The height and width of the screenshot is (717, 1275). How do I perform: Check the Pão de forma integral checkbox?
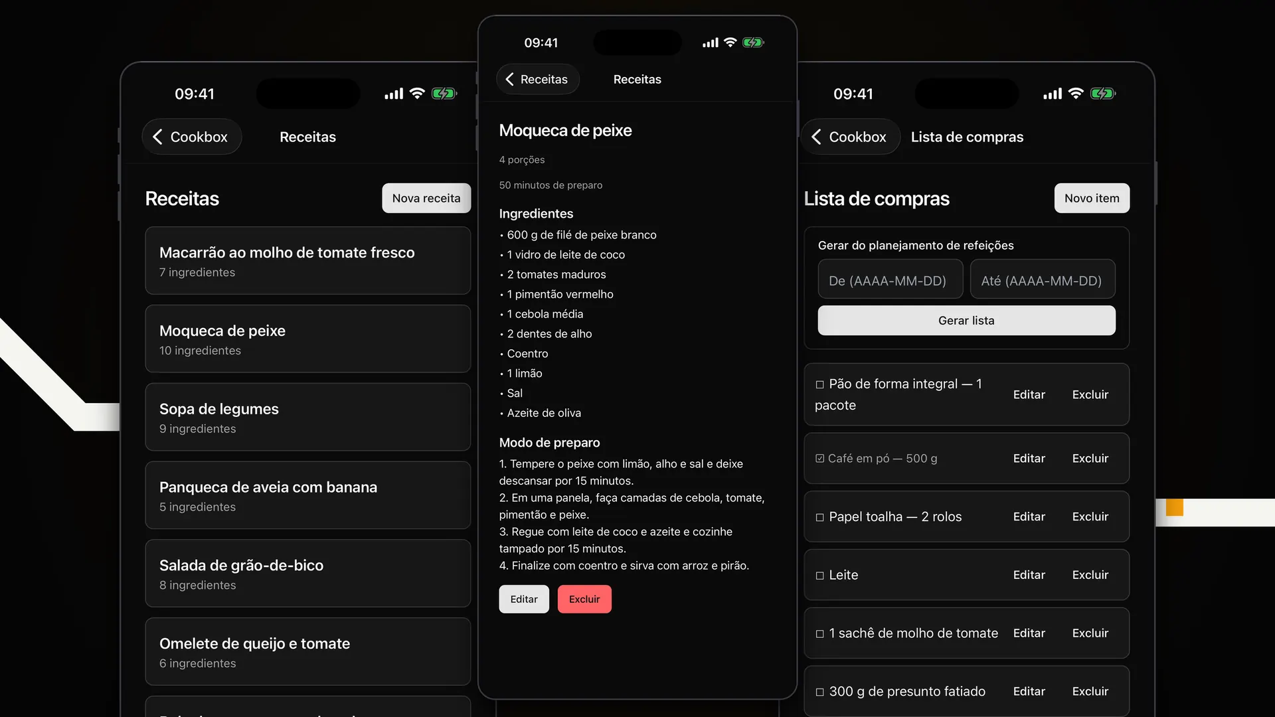tap(819, 384)
